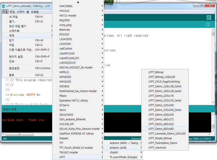Screen dimensions: 217x160
Task: Select UTFT_Textrotation_Demo example
Action: (x=165, y=143)
